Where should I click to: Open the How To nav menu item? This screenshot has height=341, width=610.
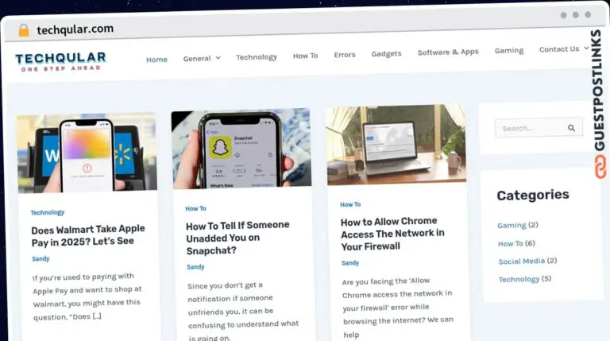[x=305, y=56]
